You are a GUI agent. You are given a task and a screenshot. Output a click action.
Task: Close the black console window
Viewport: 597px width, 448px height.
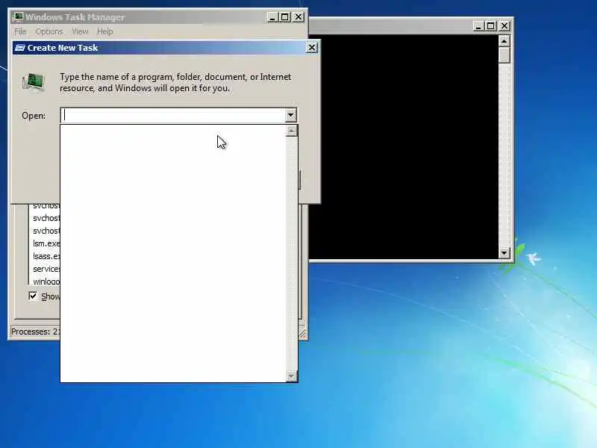click(x=504, y=26)
